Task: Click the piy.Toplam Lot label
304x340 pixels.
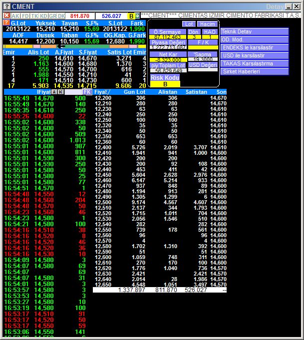Action: coord(168,65)
